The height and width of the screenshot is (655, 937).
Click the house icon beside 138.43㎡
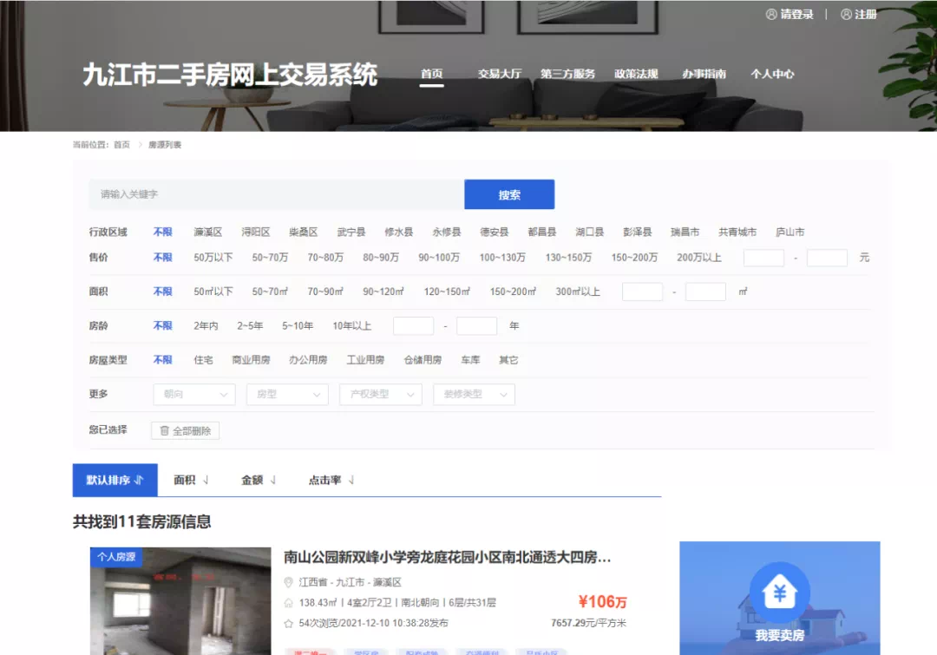288,602
